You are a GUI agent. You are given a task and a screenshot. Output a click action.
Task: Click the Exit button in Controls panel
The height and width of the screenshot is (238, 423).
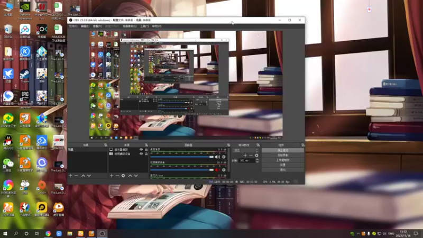tap(283, 170)
